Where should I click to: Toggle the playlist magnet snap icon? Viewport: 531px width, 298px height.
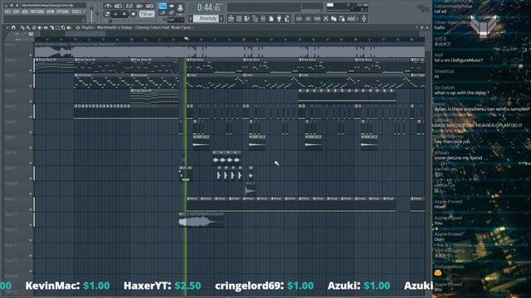point(13,27)
